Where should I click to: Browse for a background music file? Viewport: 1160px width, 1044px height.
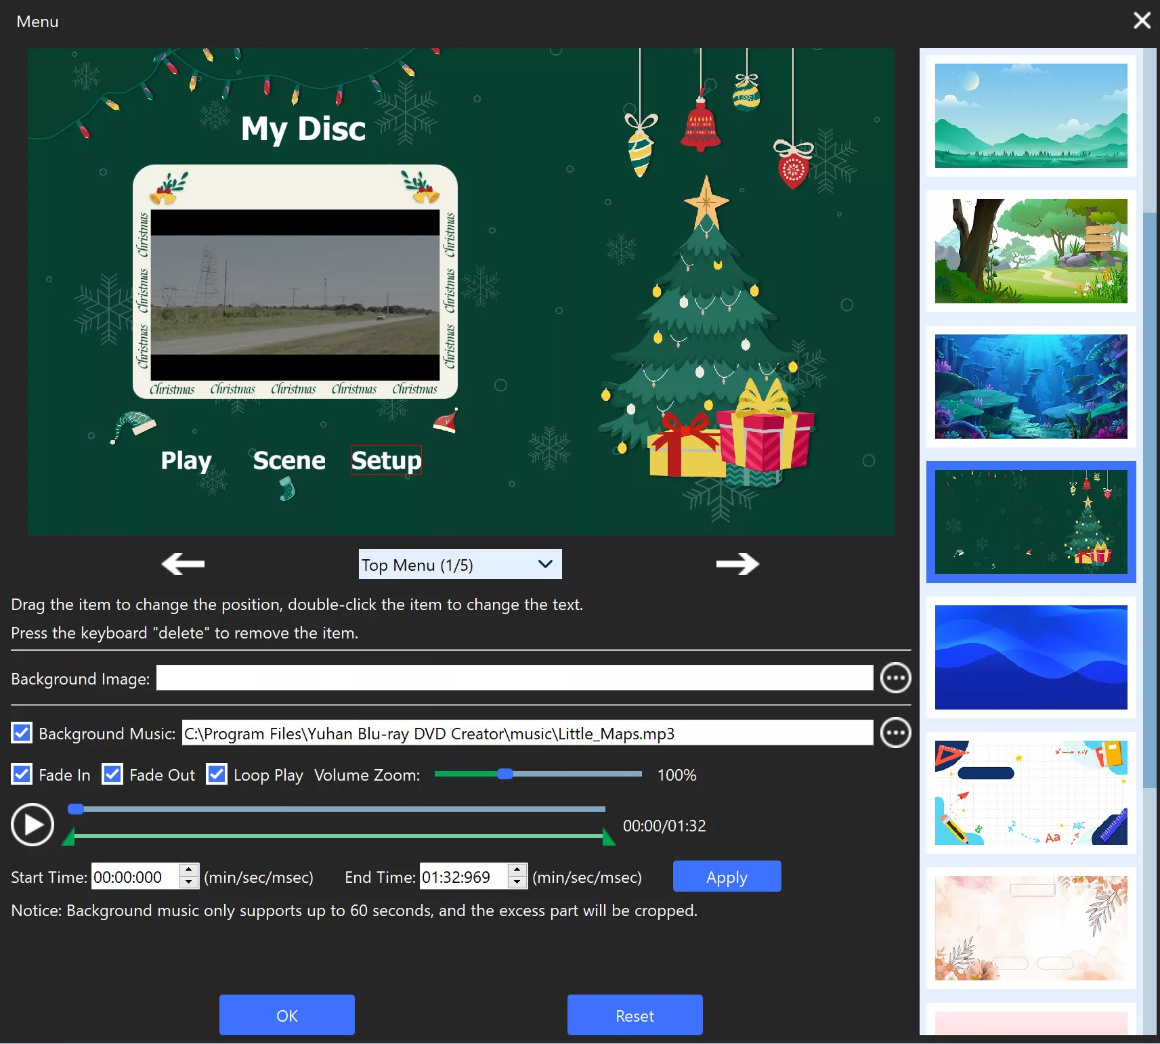click(x=895, y=733)
